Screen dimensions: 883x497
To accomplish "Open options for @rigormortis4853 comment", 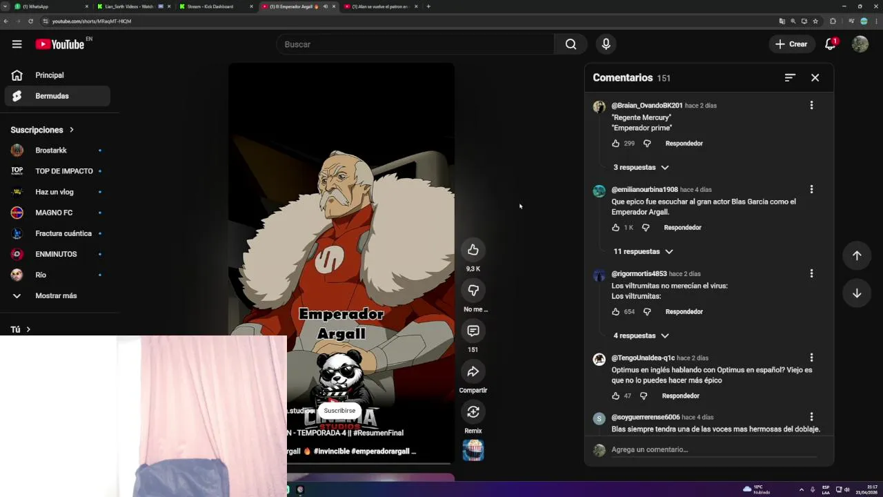I will (x=811, y=273).
